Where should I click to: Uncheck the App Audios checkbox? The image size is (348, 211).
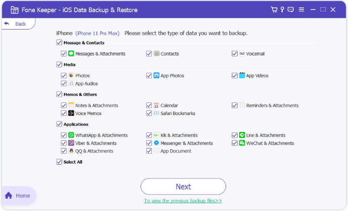click(x=64, y=83)
